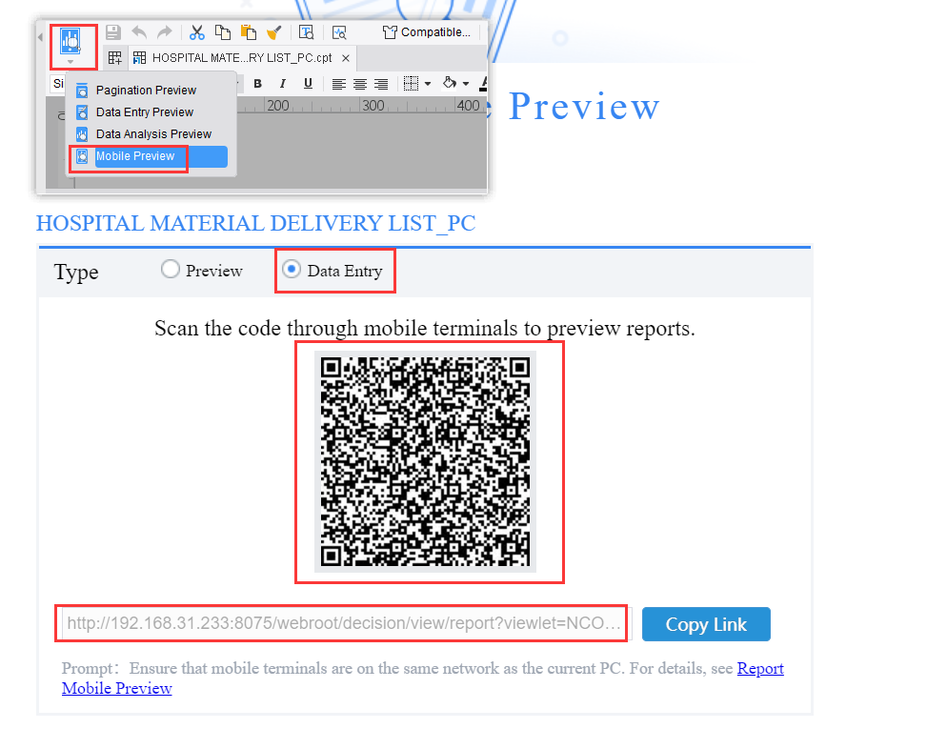This screenshot has width=927, height=729.
Task: Select the Preview radio button
Action: pos(171,270)
